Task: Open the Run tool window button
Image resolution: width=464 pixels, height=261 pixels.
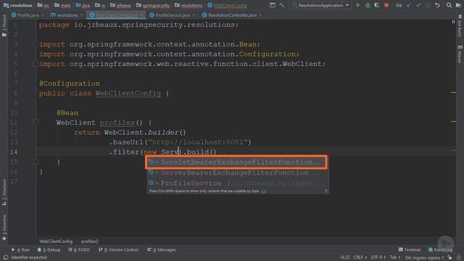Action: click(x=21, y=249)
